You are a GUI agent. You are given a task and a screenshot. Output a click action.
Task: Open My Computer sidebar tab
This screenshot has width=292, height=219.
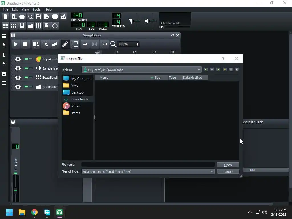click(x=4, y=83)
